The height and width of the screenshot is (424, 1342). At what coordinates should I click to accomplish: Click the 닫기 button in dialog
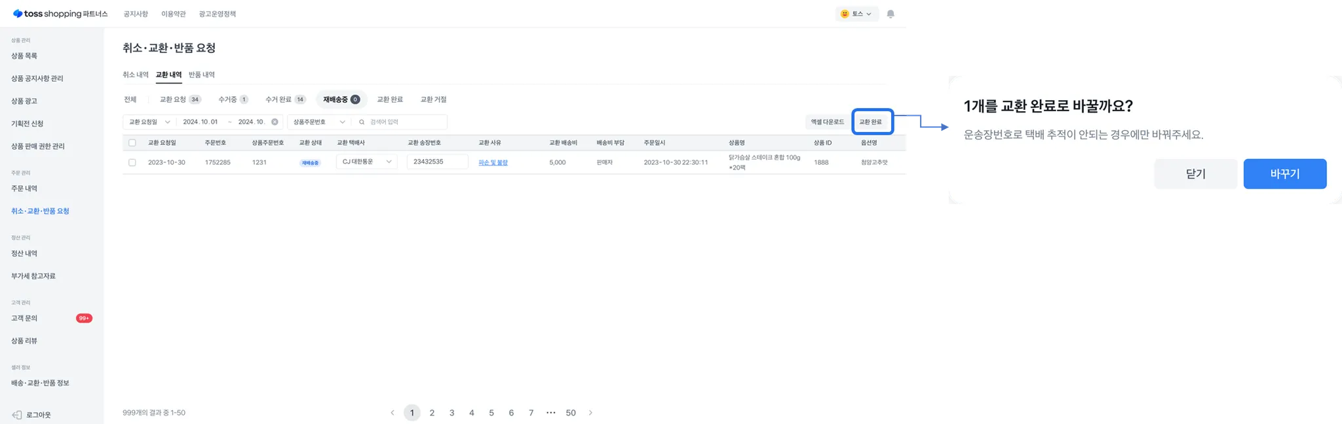pos(1195,174)
